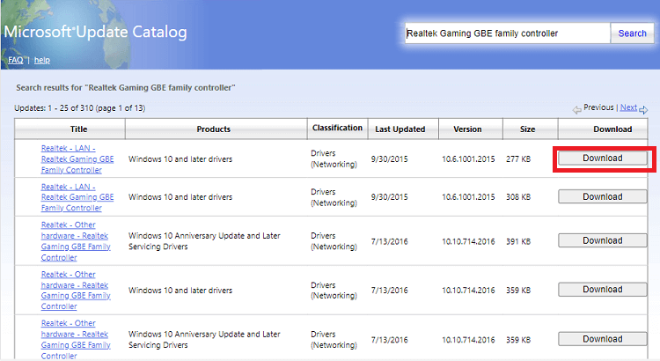Download the 277 KB Realtek LAN driver
The height and width of the screenshot is (361, 660).
602,158
